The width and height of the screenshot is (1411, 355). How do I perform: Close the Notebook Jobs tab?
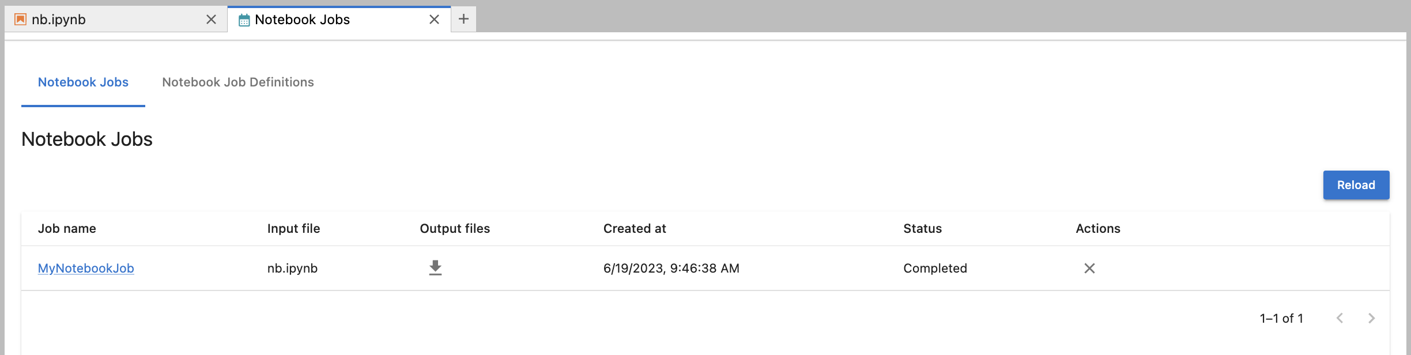pos(434,19)
